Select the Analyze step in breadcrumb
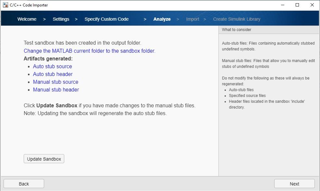The image size is (320, 191). [162, 19]
